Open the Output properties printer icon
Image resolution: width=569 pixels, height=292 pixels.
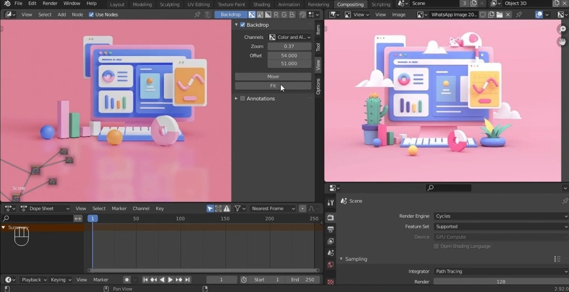coord(330,229)
